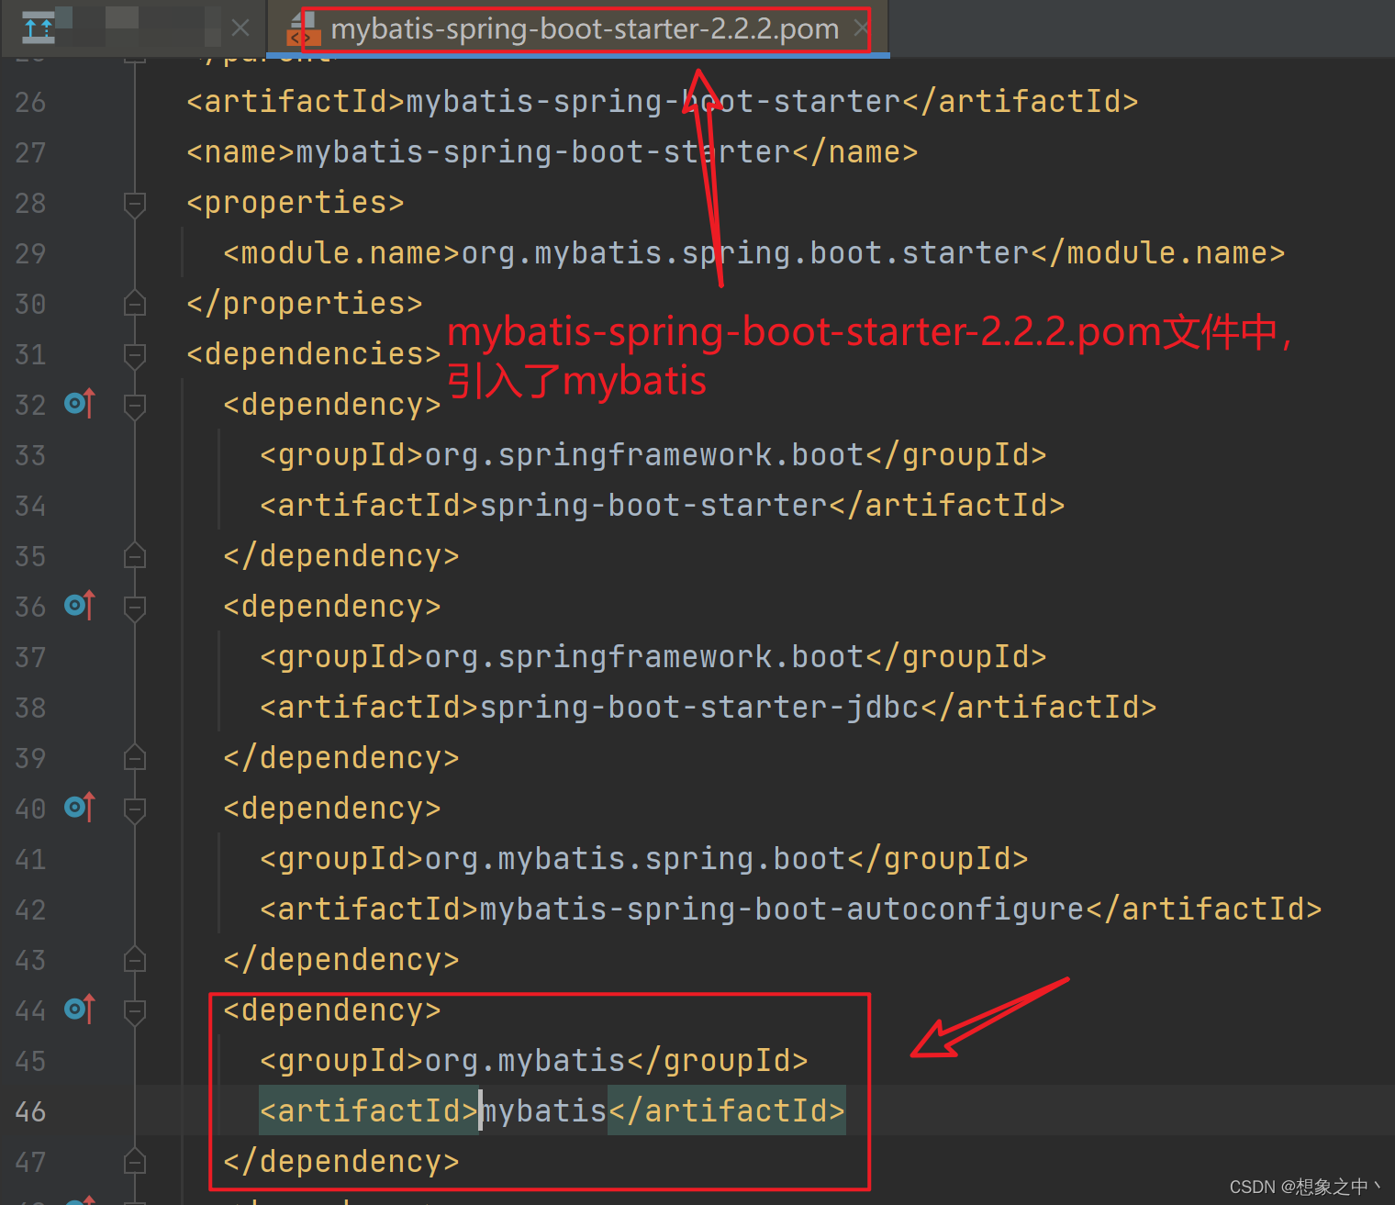Click fold end marker at line 47
1395x1205 pixels.
[x=135, y=1161]
